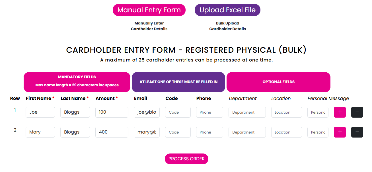Screen dimensions: 372x172
Task: Submit with the PROCESS ORDER button
Action: point(186,159)
